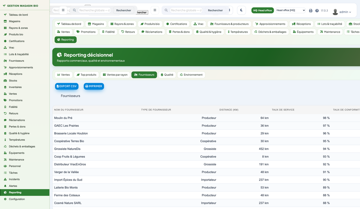Viewport: 360px width, 209px height.
Task: Click the Gestion Magasin Bio logo
Action: pyautogui.click(x=20, y=6)
